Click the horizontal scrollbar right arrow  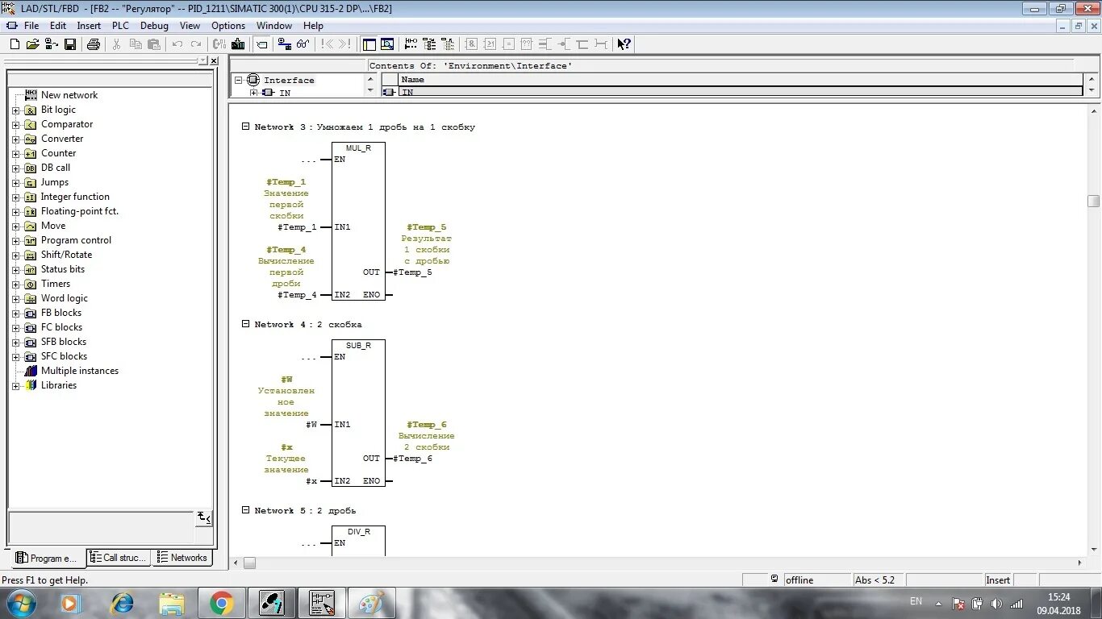(x=1079, y=563)
